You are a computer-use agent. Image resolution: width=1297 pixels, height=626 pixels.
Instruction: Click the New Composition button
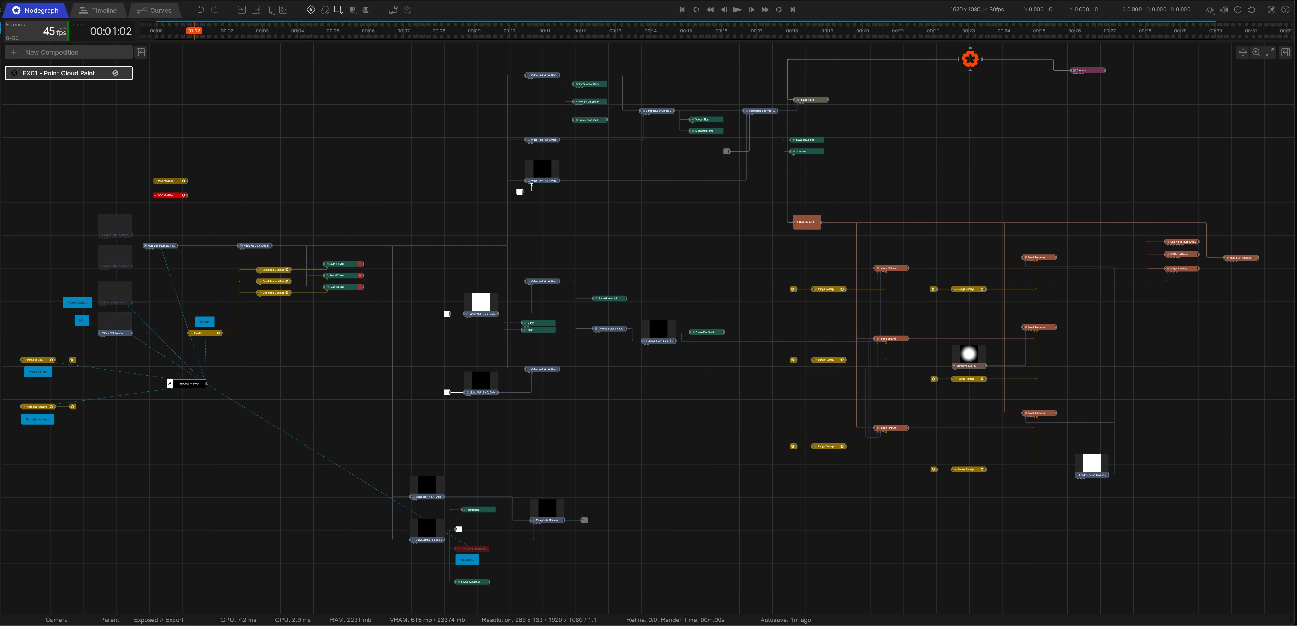click(x=69, y=52)
